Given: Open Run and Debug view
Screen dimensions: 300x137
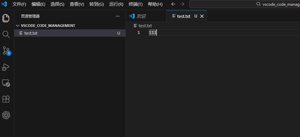Looking at the screenshot, I should (x=6, y=67).
